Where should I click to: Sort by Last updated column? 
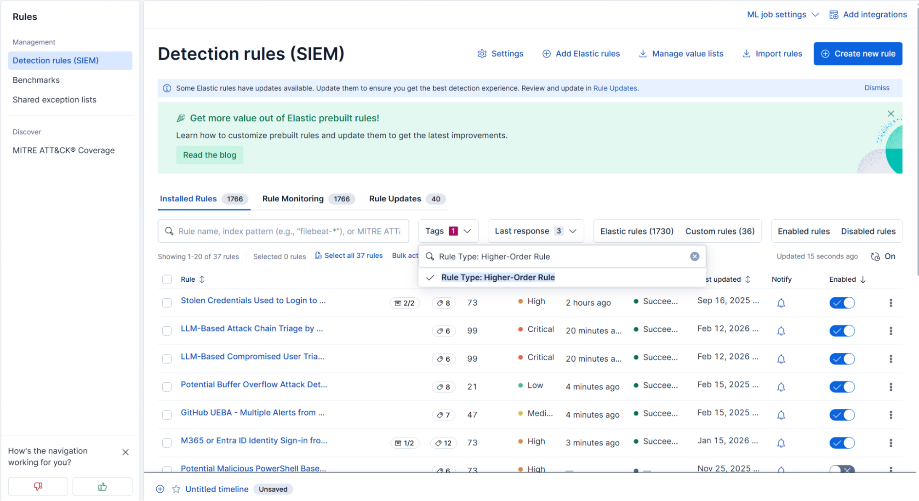(x=728, y=279)
